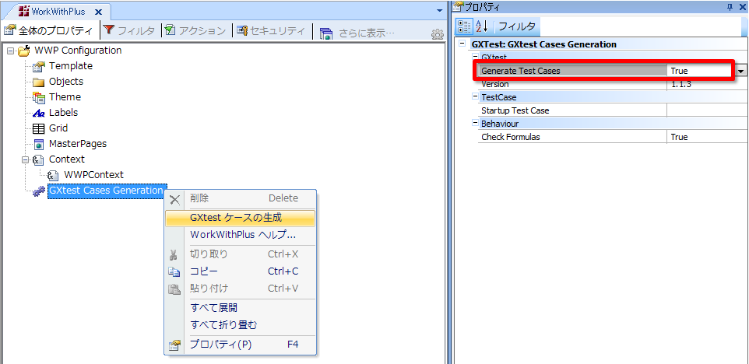
Task: Click the Theme node icon
Action: pyautogui.click(x=39, y=97)
